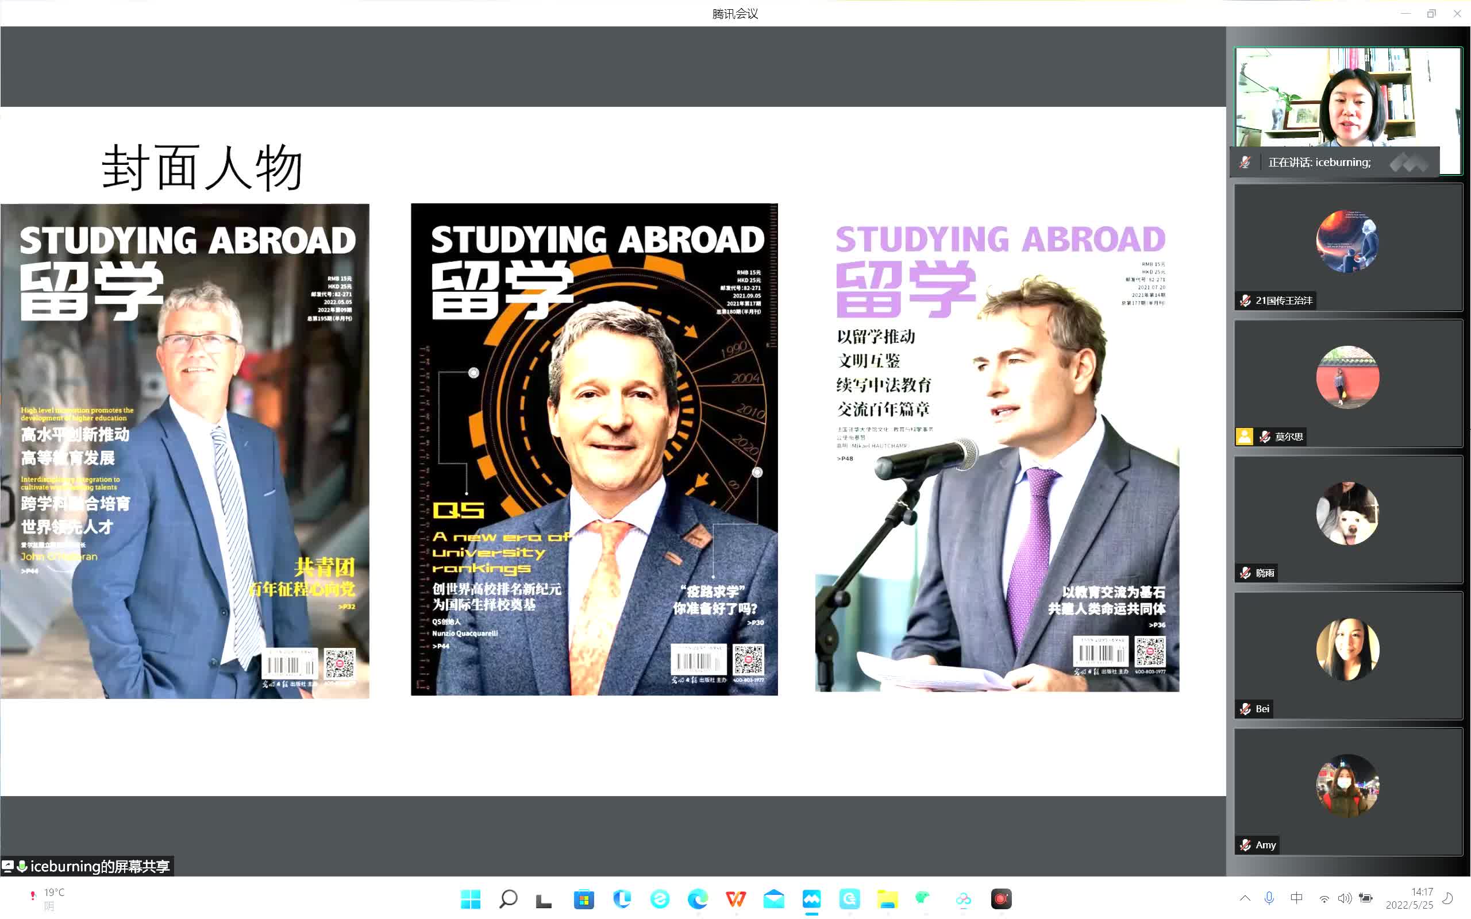Viewport: 1471px width, 919px height.
Task: Open the Wi-Fi network flyout
Action: pos(1324,898)
